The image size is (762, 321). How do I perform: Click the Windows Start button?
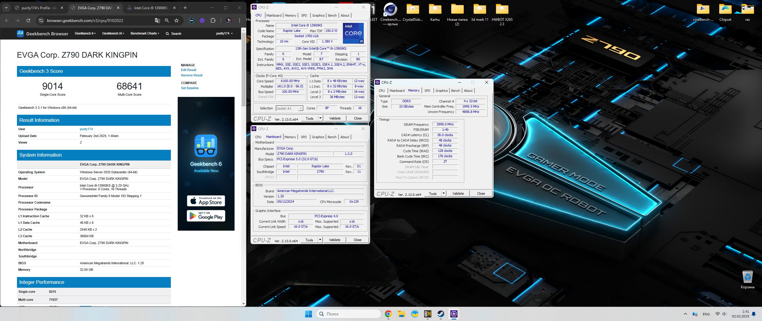click(309, 314)
